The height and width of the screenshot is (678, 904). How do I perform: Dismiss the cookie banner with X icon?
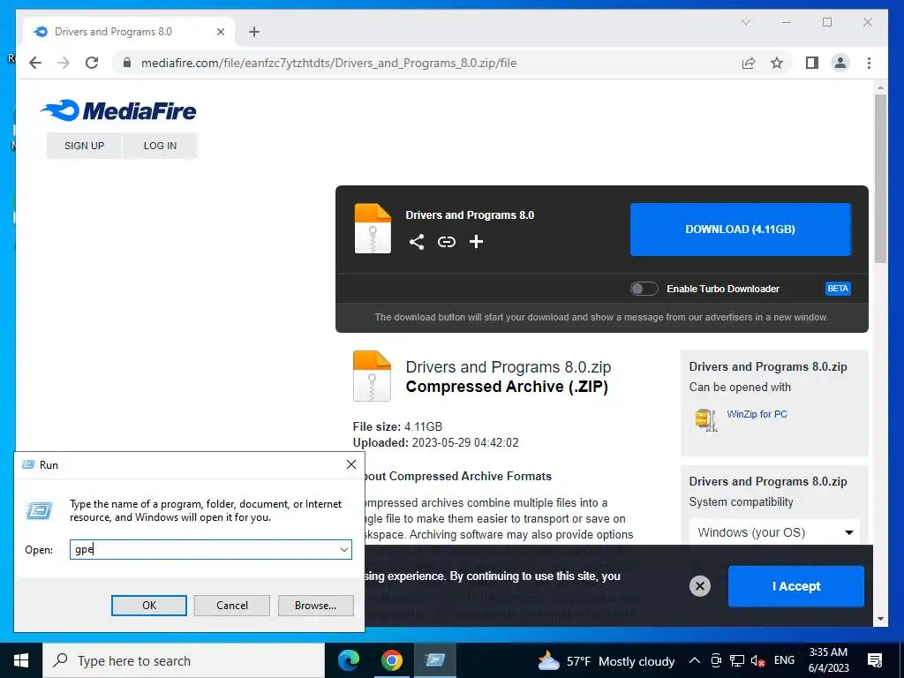click(699, 586)
